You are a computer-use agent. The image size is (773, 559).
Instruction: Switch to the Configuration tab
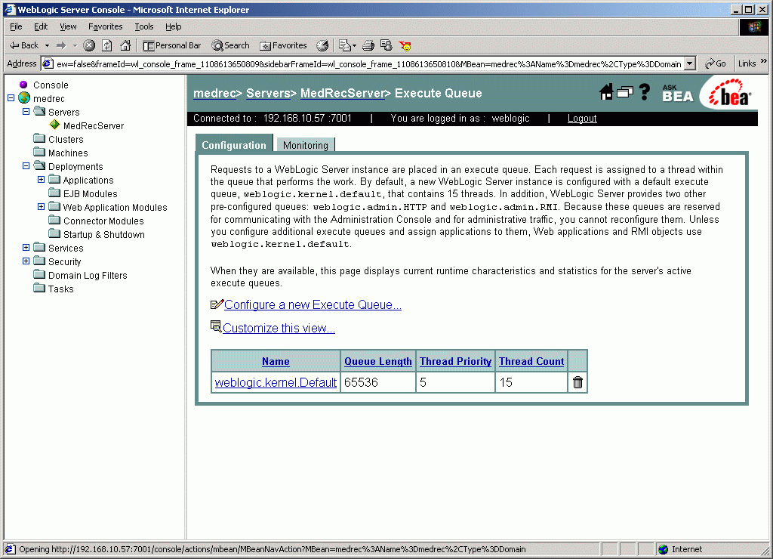click(x=234, y=145)
